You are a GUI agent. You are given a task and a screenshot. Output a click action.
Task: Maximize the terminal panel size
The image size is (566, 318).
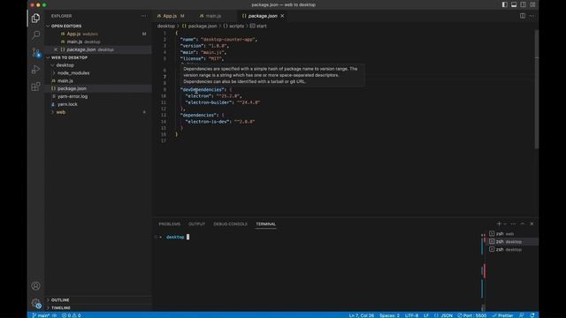tap(523, 223)
